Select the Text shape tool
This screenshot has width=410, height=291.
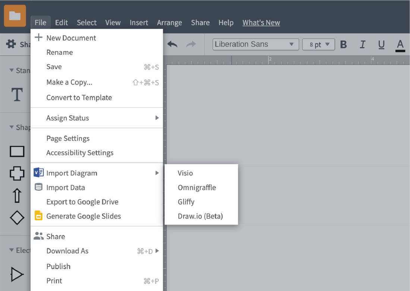[17, 95]
